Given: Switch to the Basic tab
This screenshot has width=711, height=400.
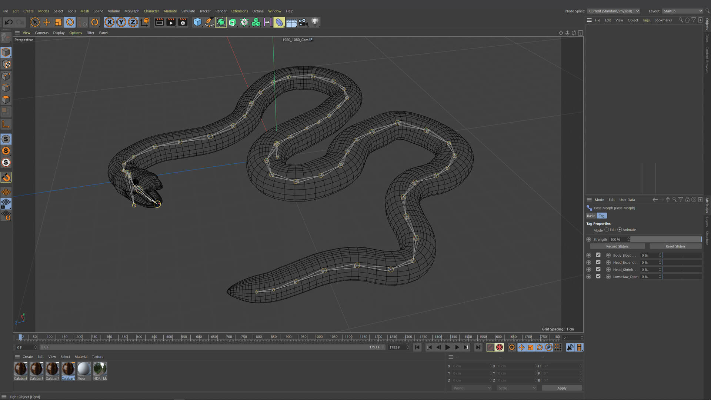Looking at the screenshot, I should coord(591,216).
